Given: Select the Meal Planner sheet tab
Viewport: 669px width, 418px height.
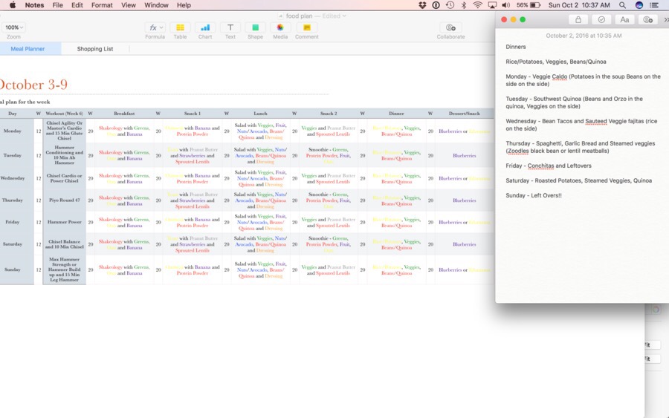Looking at the screenshot, I should 28,49.
